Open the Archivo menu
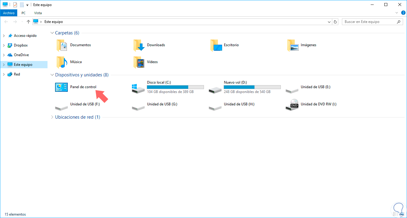The width and height of the screenshot is (407, 218). [9, 13]
